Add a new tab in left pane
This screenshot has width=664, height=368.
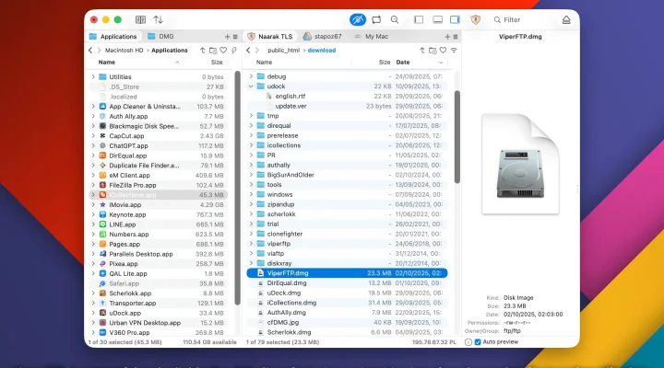(227, 37)
